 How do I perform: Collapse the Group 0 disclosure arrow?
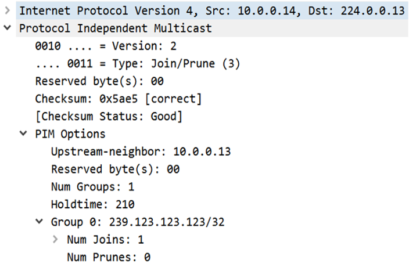[x=39, y=221]
